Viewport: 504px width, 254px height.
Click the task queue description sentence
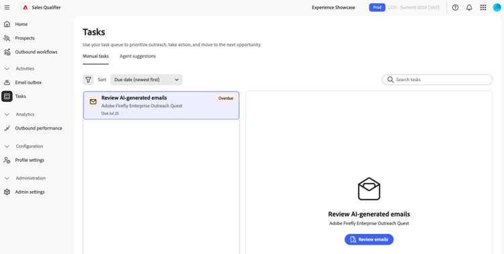coord(172,45)
